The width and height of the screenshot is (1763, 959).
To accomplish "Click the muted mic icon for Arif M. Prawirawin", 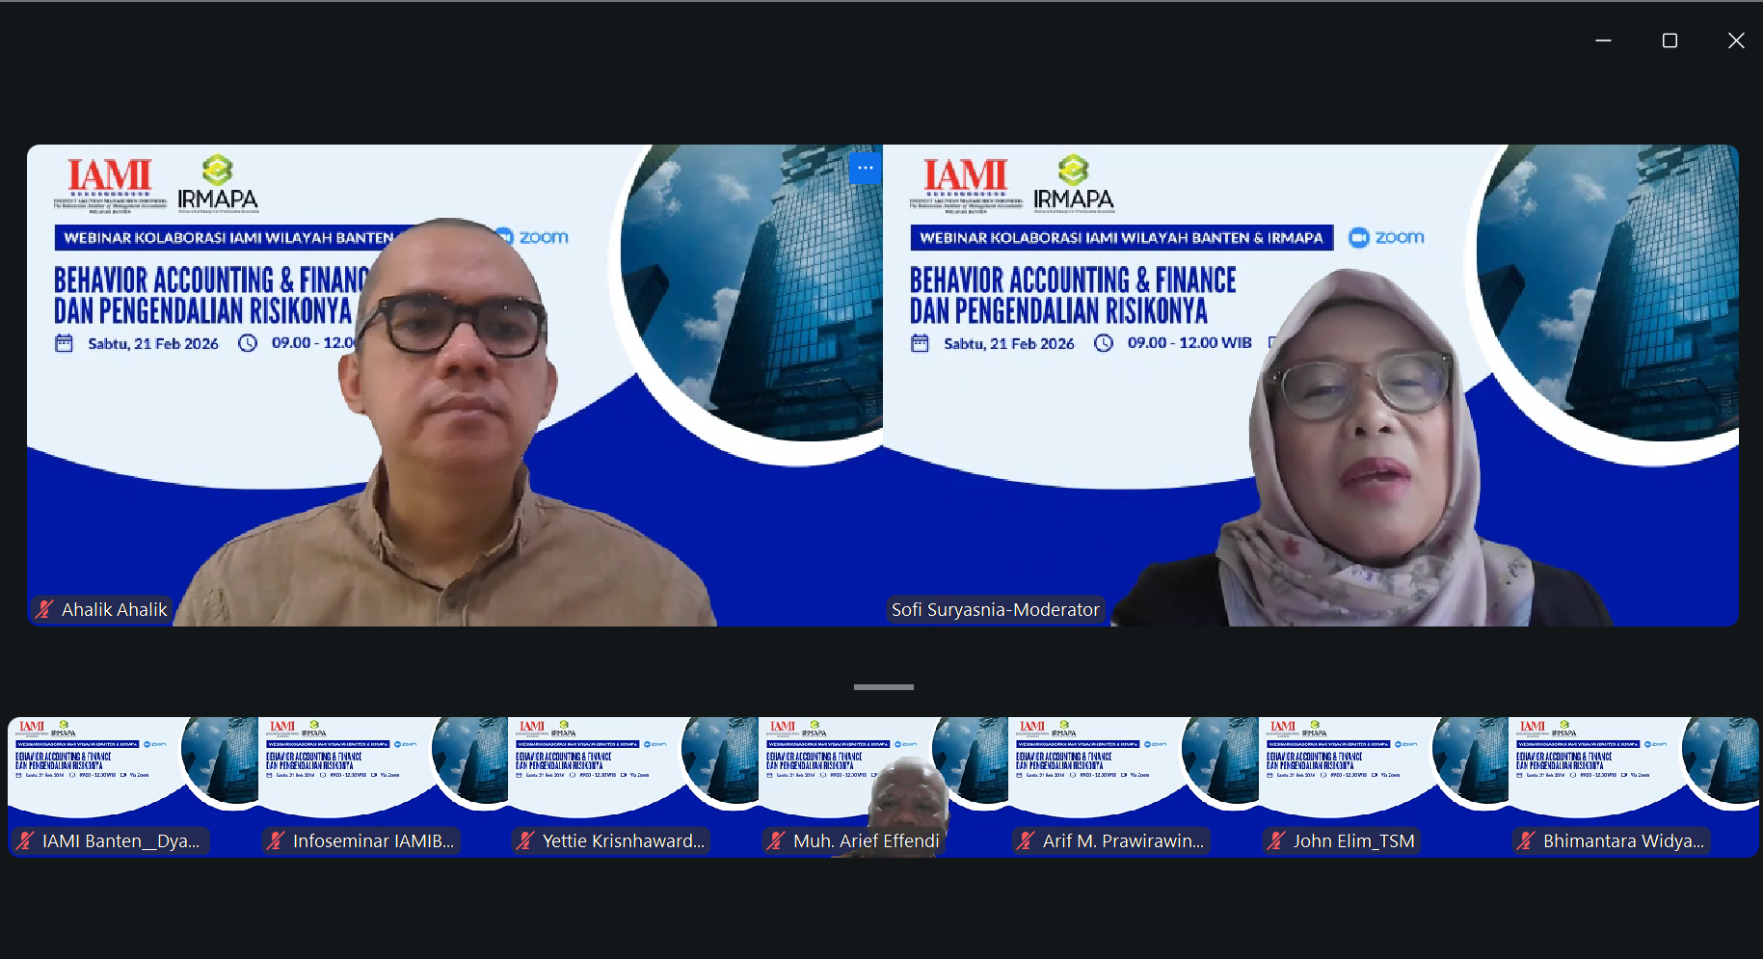I will (x=1026, y=840).
